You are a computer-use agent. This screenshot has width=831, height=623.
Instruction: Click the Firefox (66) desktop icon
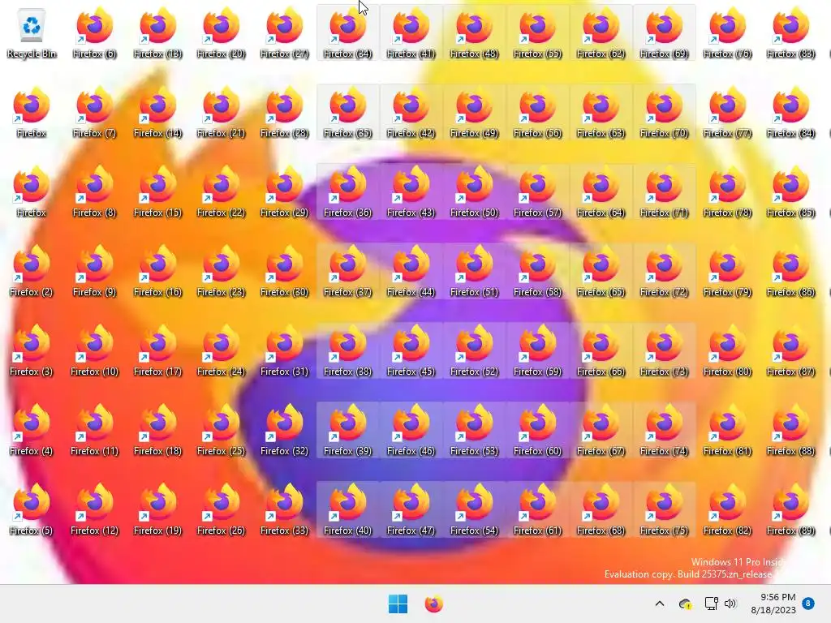(x=601, y=350)
